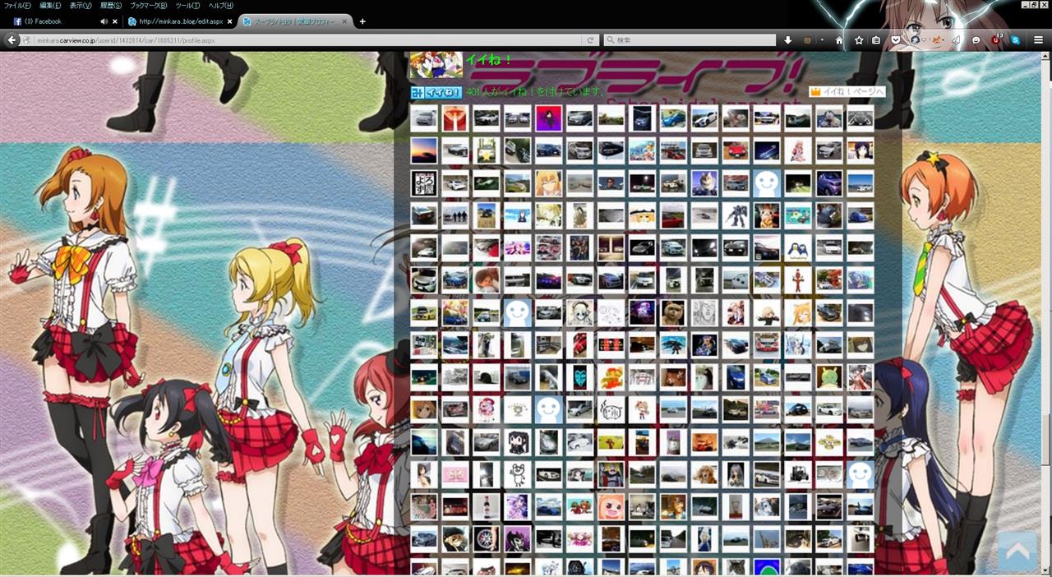1052x577 pixels.
Task: Jump to top with the up-arrow button
Action: coord(1017,551)
